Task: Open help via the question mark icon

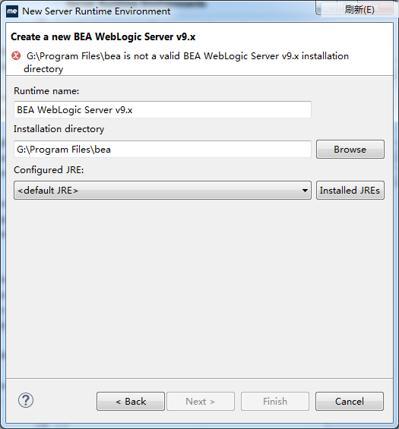Action: pyautogui.click(x=26, y=401)
